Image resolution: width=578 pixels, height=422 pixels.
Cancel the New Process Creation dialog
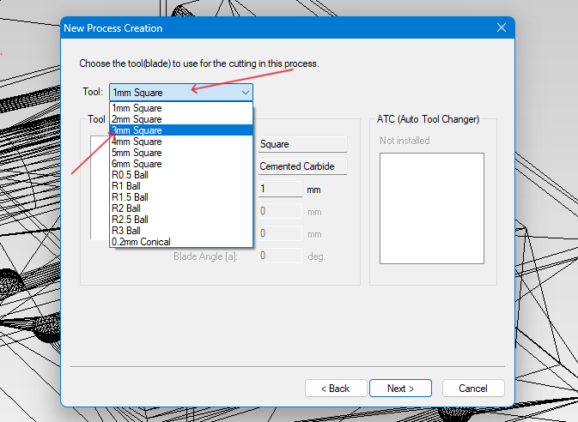click(x=473, y=389)
